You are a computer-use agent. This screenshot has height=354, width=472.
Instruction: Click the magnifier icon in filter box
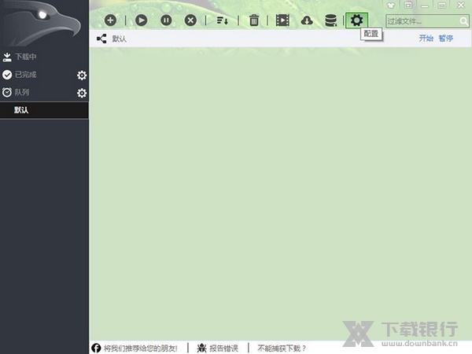click(463, 21)
